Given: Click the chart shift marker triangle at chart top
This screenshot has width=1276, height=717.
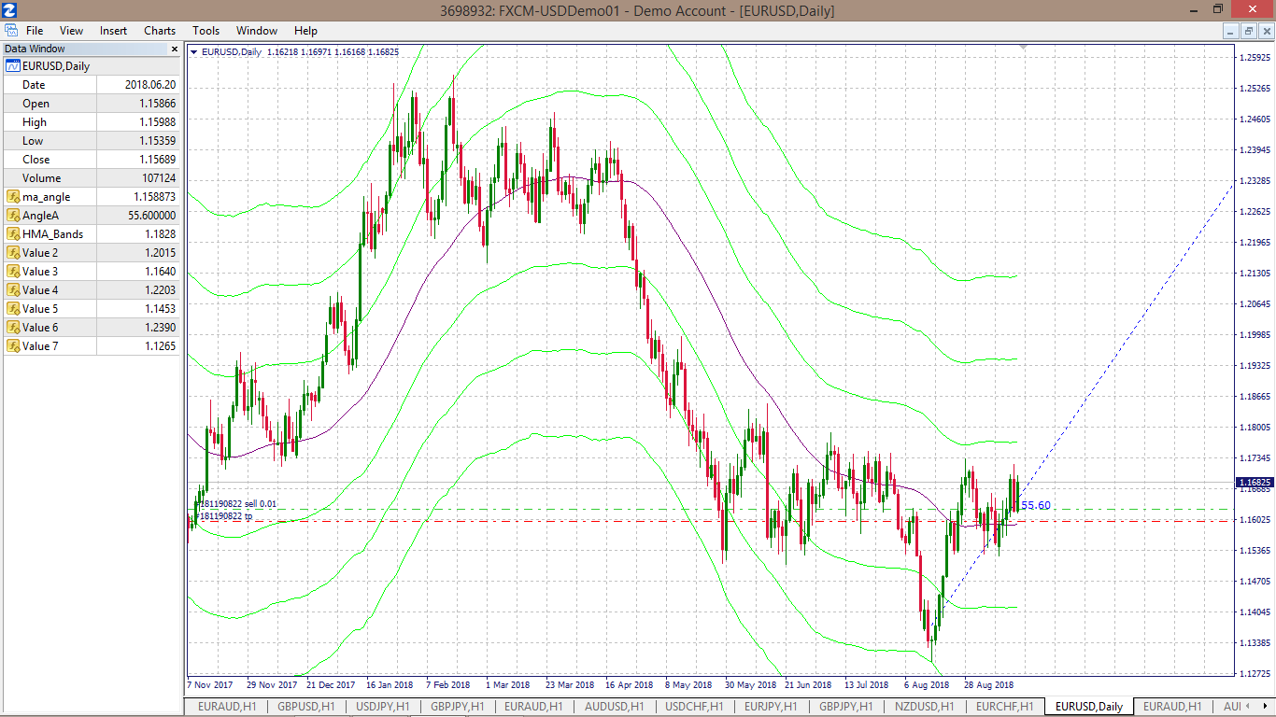Looking at the screenshot, I should [1025, 47].
